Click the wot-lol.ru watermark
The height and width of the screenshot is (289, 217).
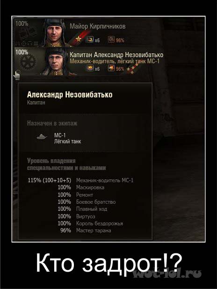pyautogui.click(x=167, y=274)
